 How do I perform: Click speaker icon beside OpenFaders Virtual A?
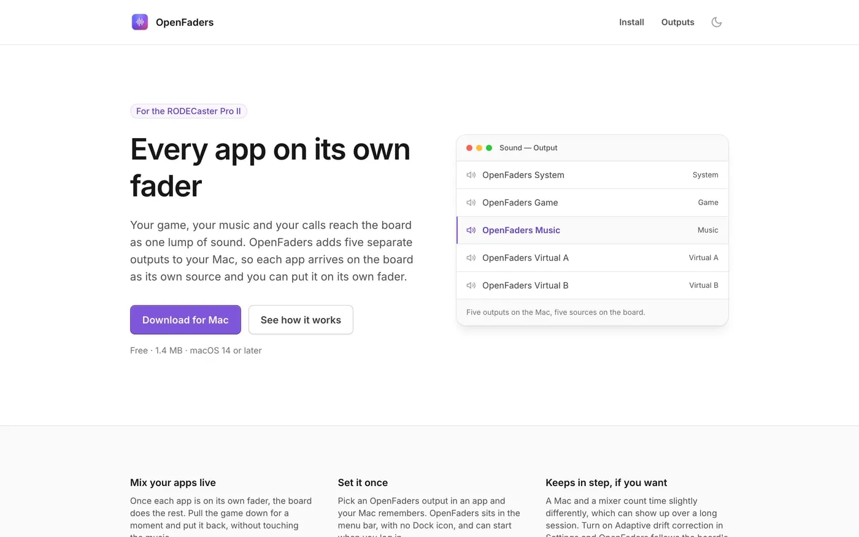point(471,258)
